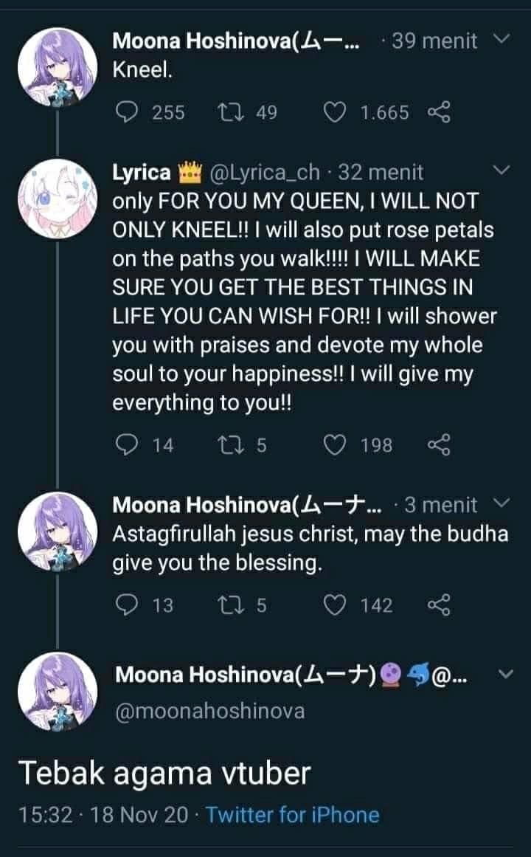Reply to Moona's "Kneel." tweet

click(128, 112)
